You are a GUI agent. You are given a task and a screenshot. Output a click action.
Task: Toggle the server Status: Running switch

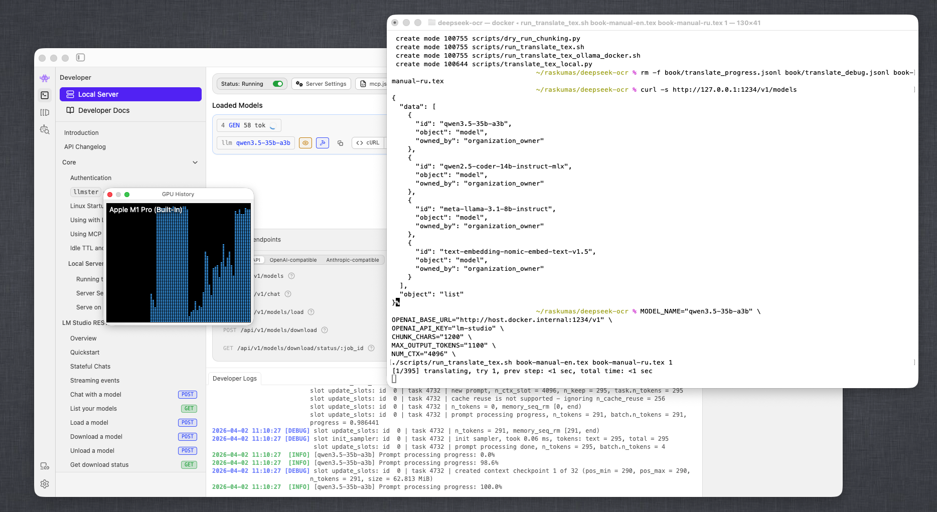pyautogui.click(x=278, y=84)
